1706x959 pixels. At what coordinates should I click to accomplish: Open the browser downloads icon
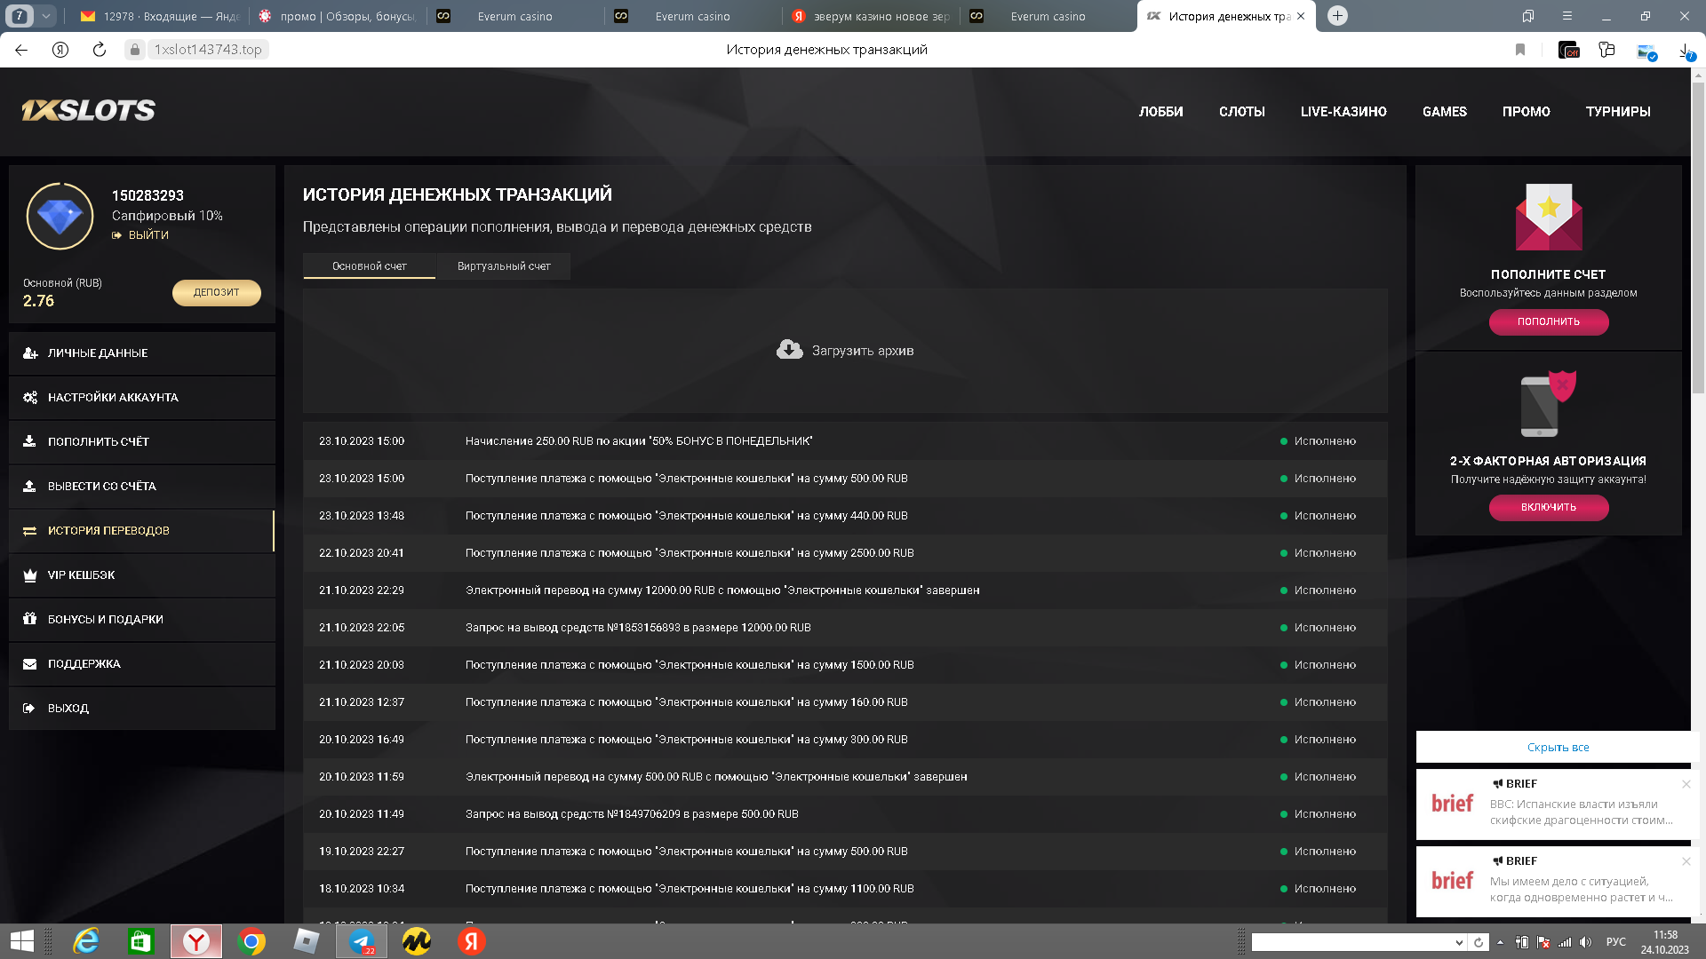click(1685, 51)
